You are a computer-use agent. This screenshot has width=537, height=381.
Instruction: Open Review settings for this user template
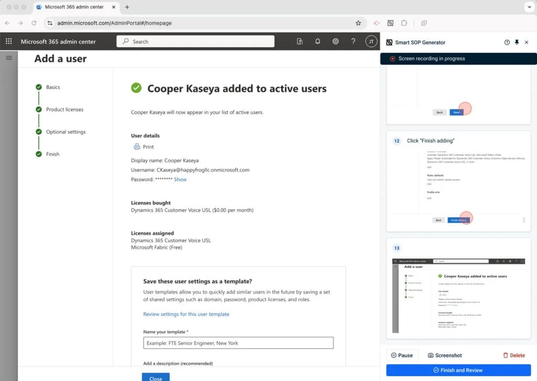click(x=186, y=314)
